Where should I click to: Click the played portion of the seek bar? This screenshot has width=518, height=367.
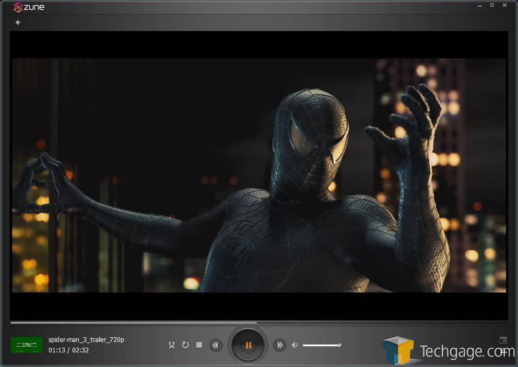131,323
